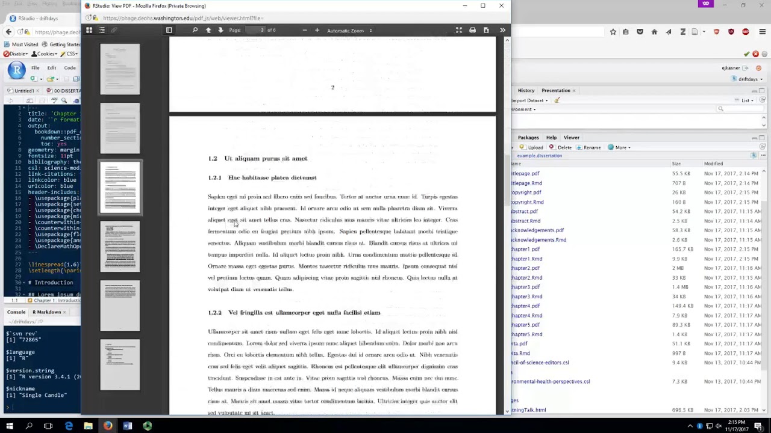Open Windows Start menu

[9, 426]
